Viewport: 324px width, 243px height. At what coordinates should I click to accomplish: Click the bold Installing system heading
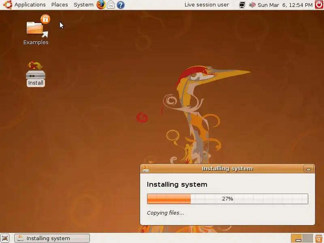[177, 184]
